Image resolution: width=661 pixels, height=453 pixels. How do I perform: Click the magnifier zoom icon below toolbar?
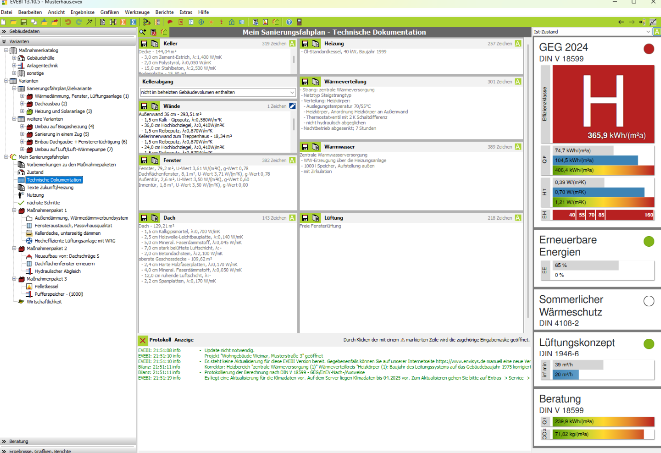coord(143,32)
